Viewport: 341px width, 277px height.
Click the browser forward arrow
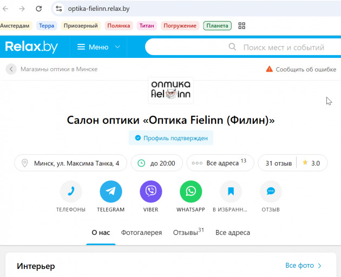[22, 9]
